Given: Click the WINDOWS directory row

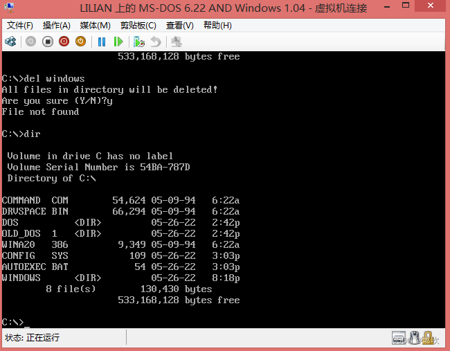Looking at the screenshot, I should pyautogui.click(x=120, y=278).
